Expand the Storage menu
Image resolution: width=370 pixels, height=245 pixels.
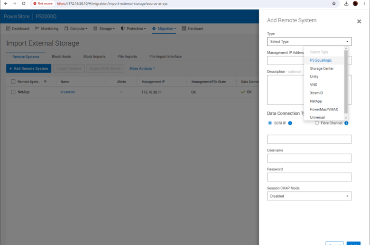point(104,28)
